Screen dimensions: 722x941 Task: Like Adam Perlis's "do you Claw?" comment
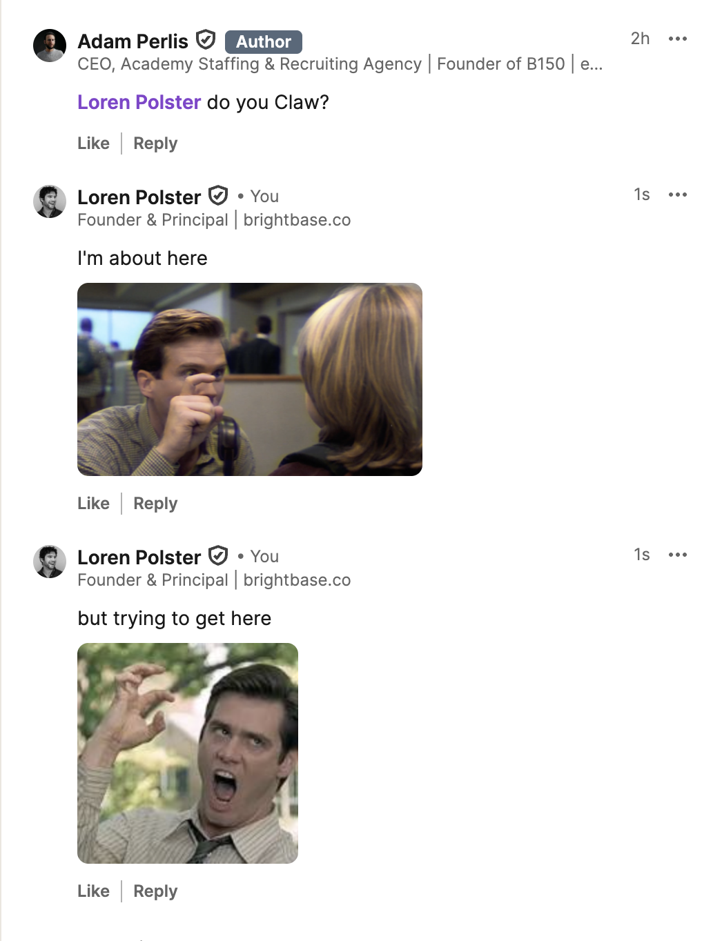point(93,143)
